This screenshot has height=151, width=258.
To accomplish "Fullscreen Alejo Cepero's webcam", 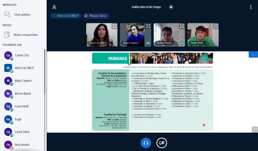I will coord(148,26).
